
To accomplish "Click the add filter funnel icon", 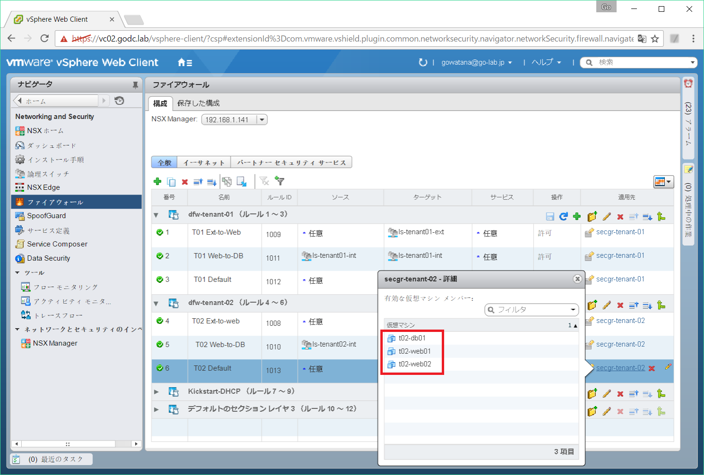I will tap(280, 181).
